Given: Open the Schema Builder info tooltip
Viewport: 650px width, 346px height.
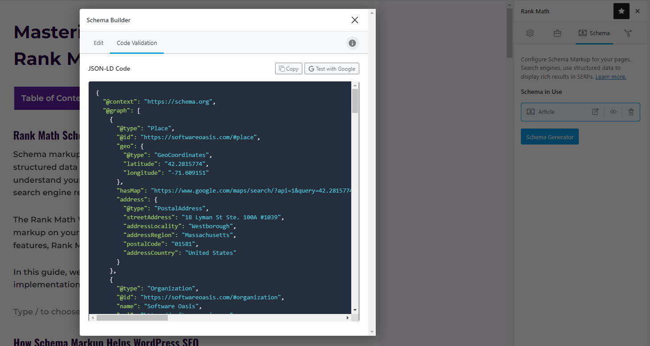Looking at the screenshot, I should coord(352,43).
